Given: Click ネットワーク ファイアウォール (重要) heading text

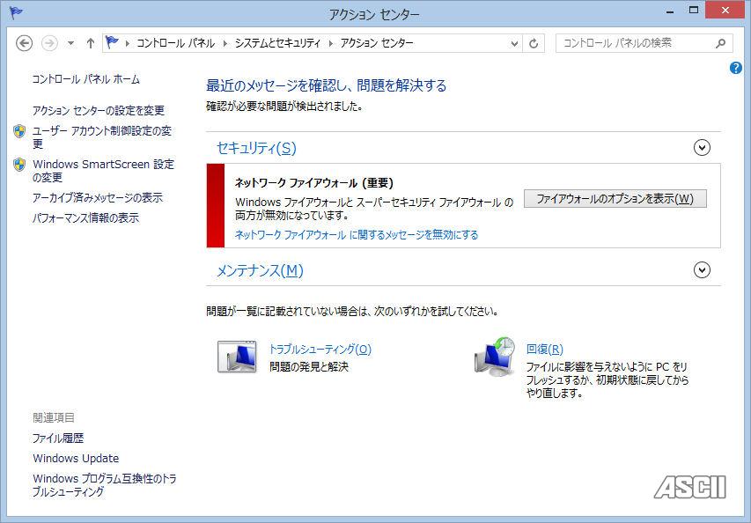Looking at the screenshot, I should coord(314,183).
